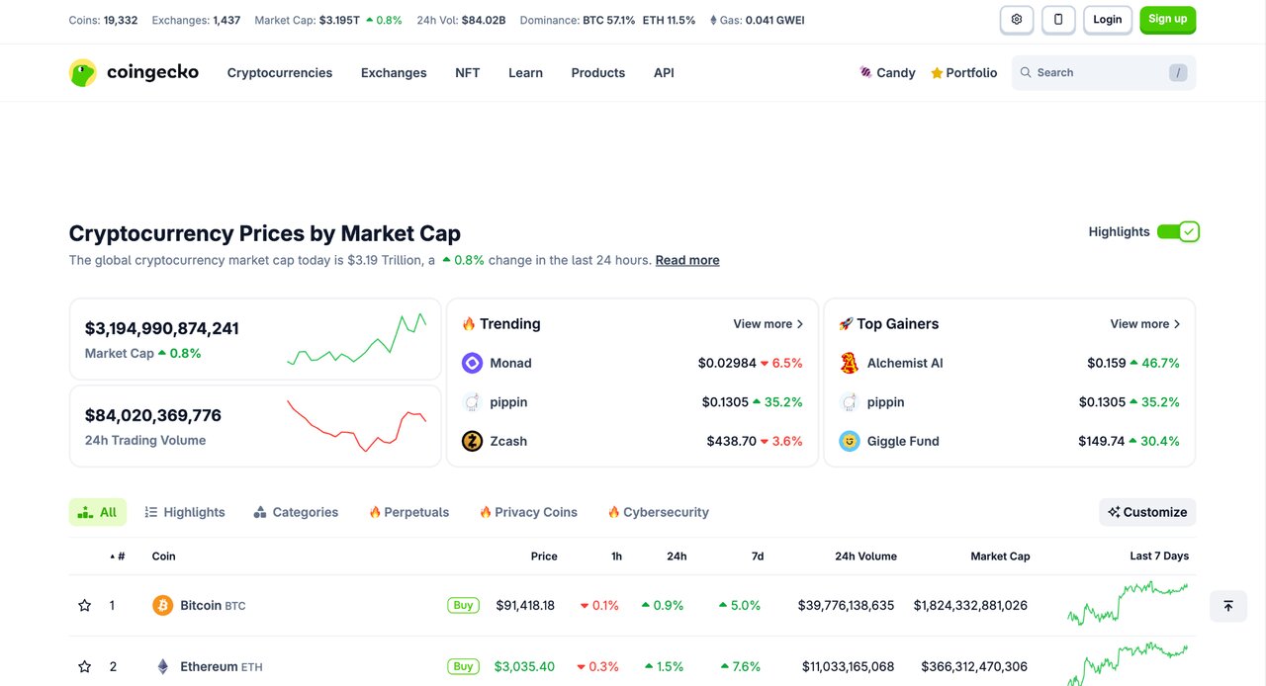Open the settings gear icon
Image resolution: width=1266 pixels, height=686 pixels.
click(1017, 20)
